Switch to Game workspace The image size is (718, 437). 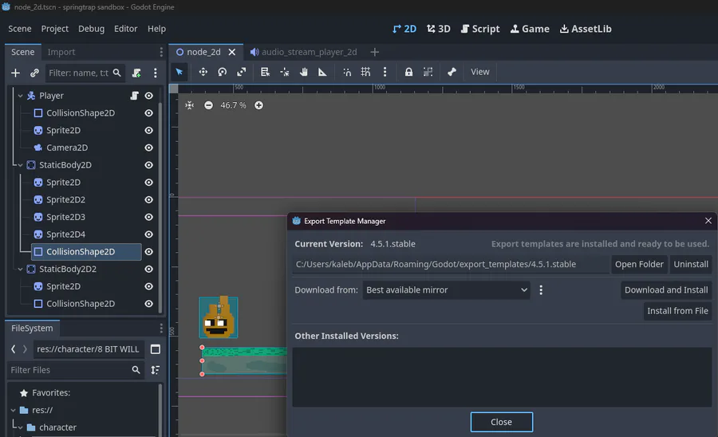pos(530,29)
